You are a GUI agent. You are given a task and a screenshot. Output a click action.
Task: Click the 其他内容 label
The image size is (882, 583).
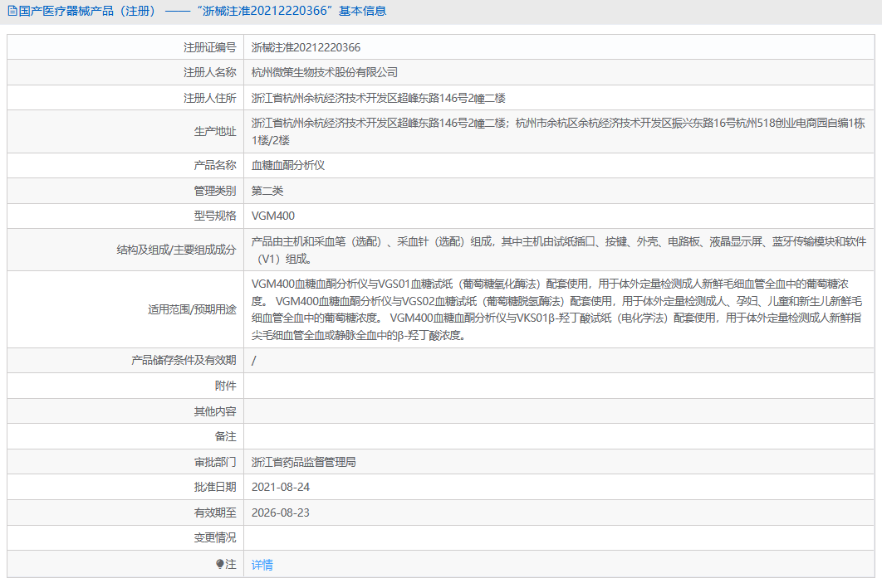(215, 411)
